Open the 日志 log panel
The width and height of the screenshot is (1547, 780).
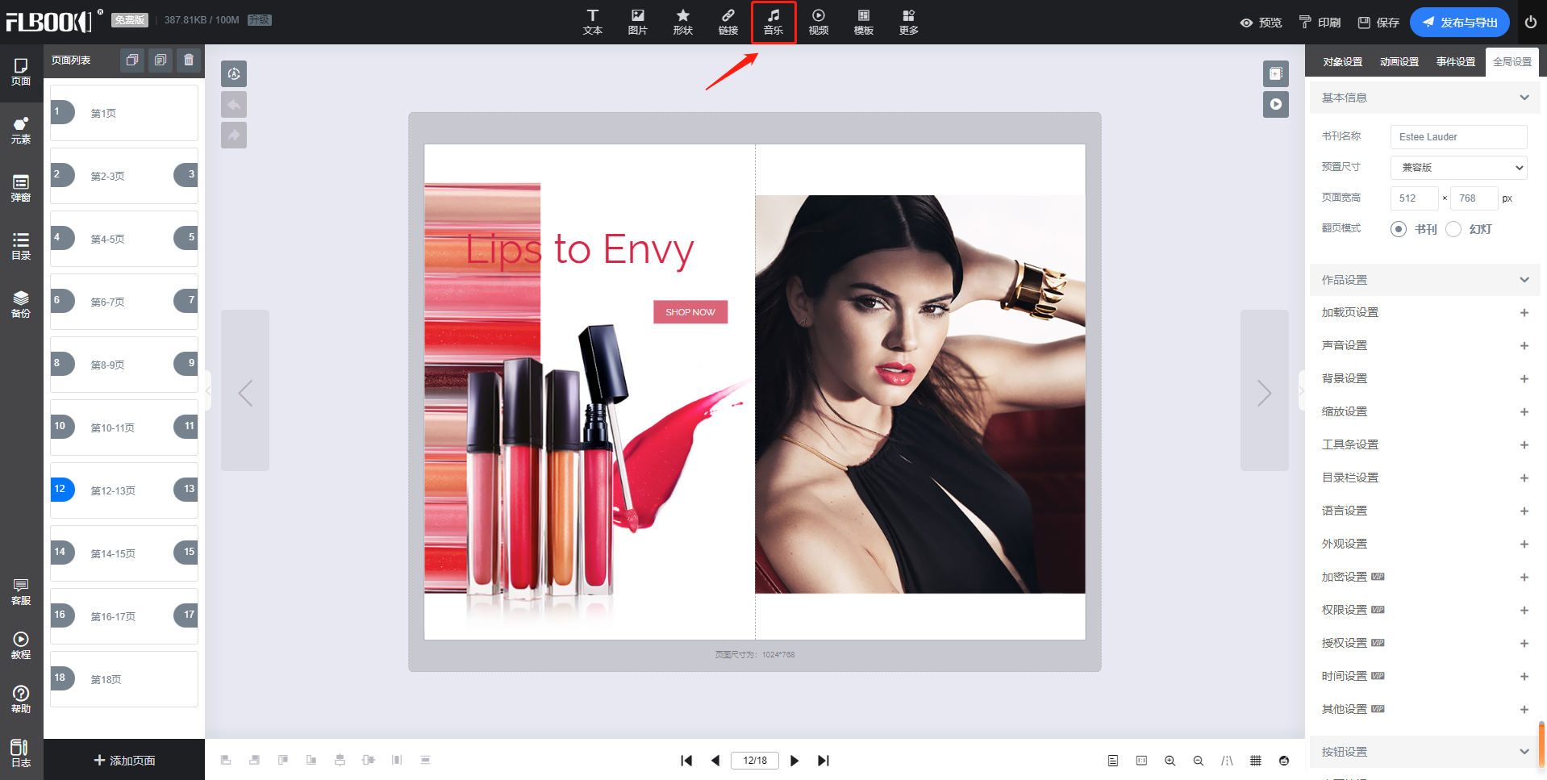21,753
